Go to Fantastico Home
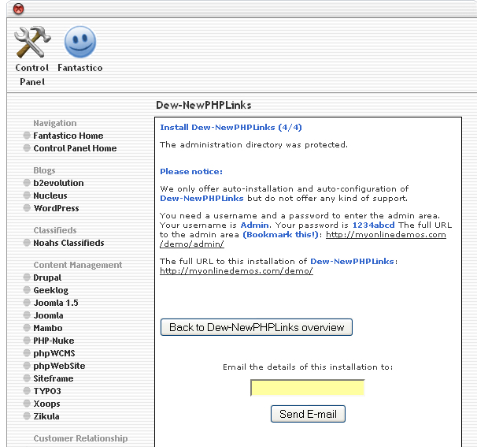The height and width of the screenshot is (447, 477). (x=68, y=136)
